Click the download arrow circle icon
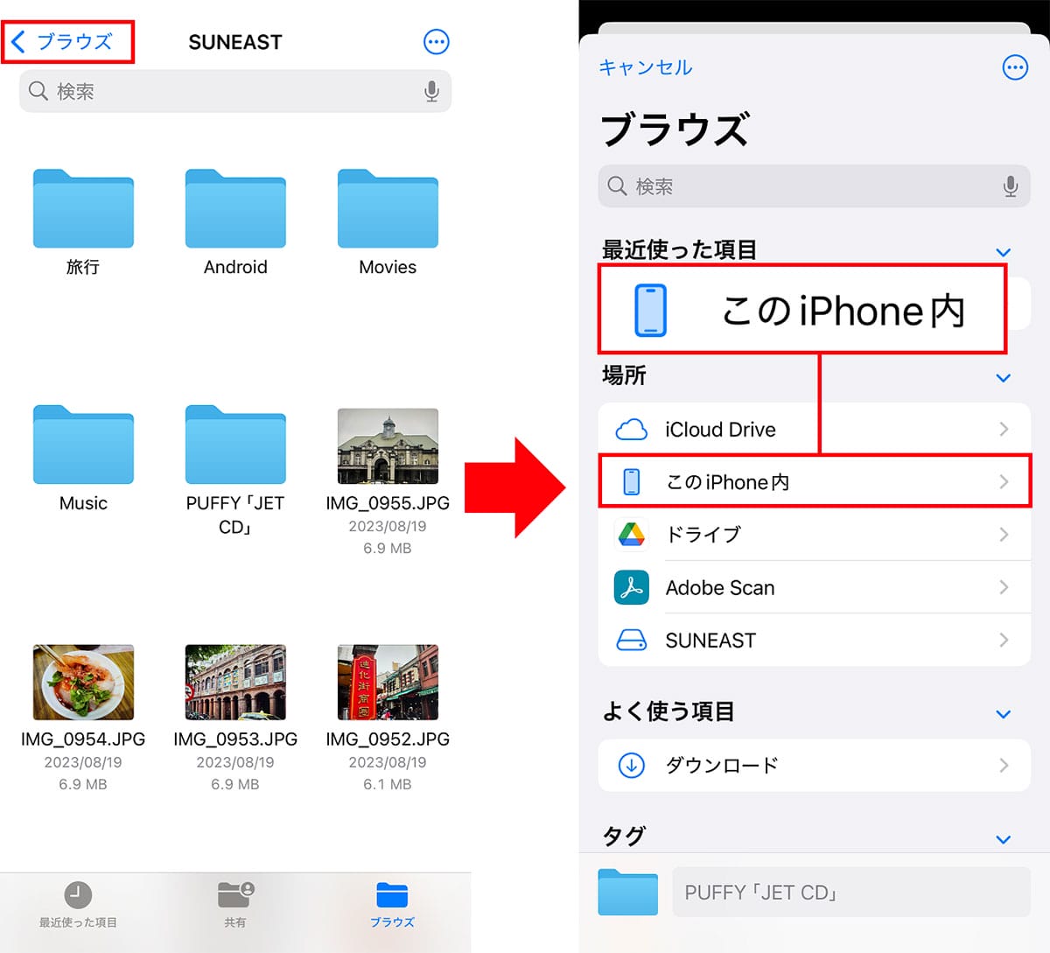 tap(632, 766)
